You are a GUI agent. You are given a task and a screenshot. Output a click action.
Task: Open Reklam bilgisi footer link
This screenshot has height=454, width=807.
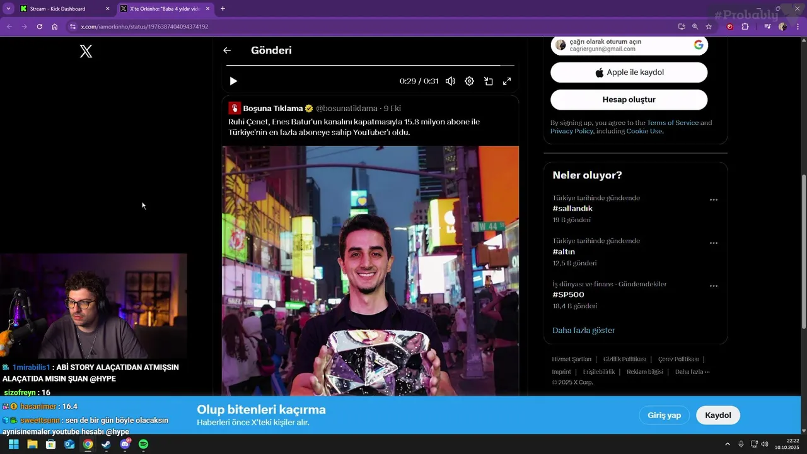tap(644, 372)
